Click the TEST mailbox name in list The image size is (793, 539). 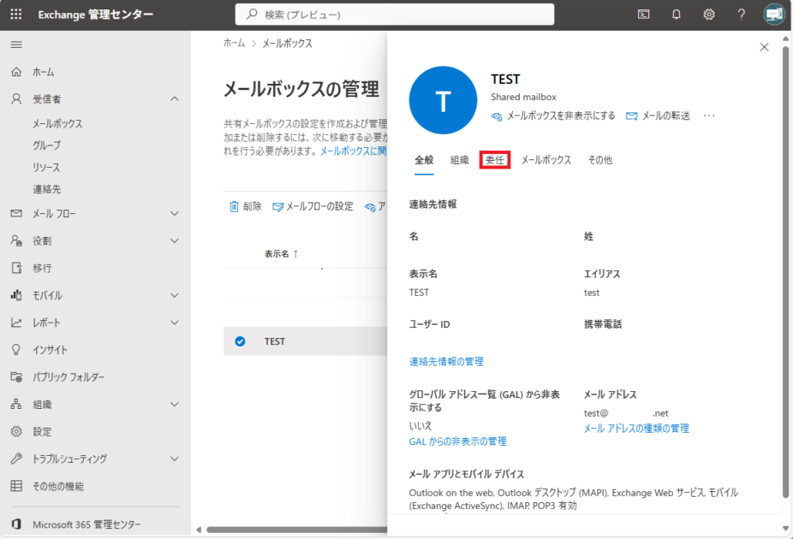point(275,341)
